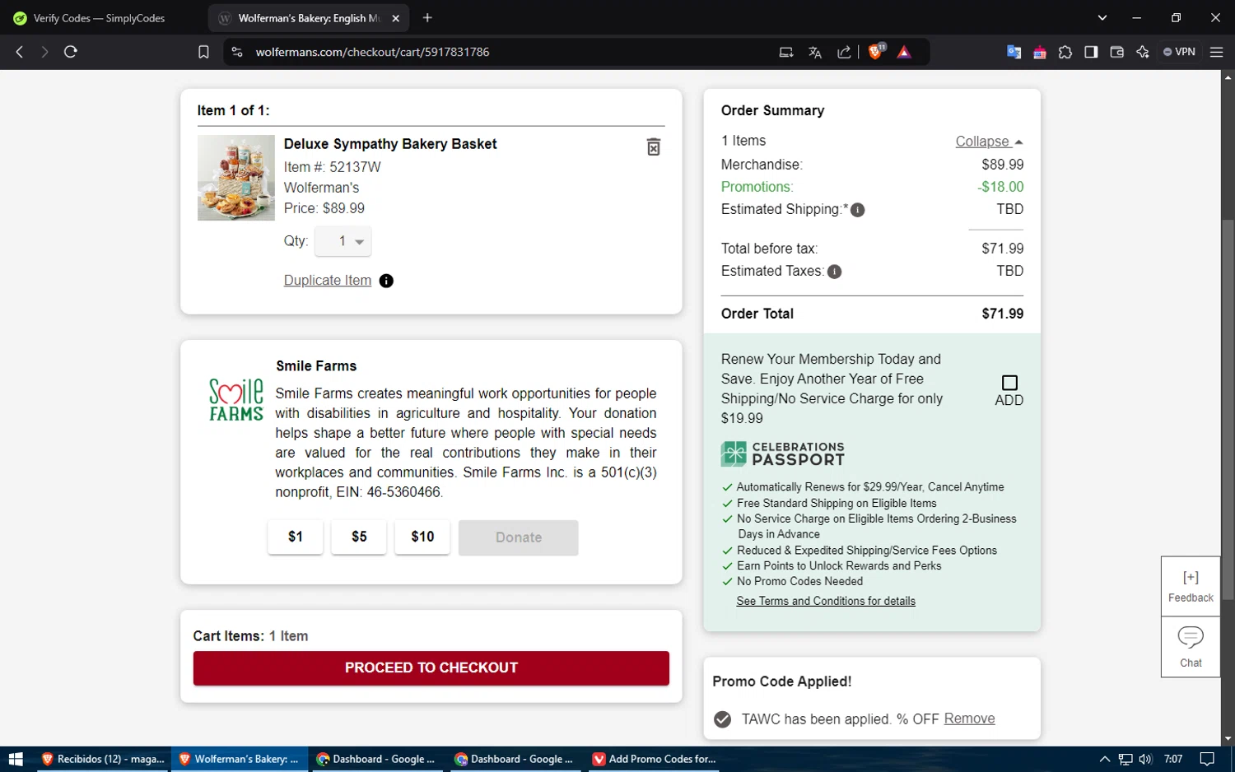Open the Feedback panel
This screenshot has height=772, width=1235.
click(1191, 586)
